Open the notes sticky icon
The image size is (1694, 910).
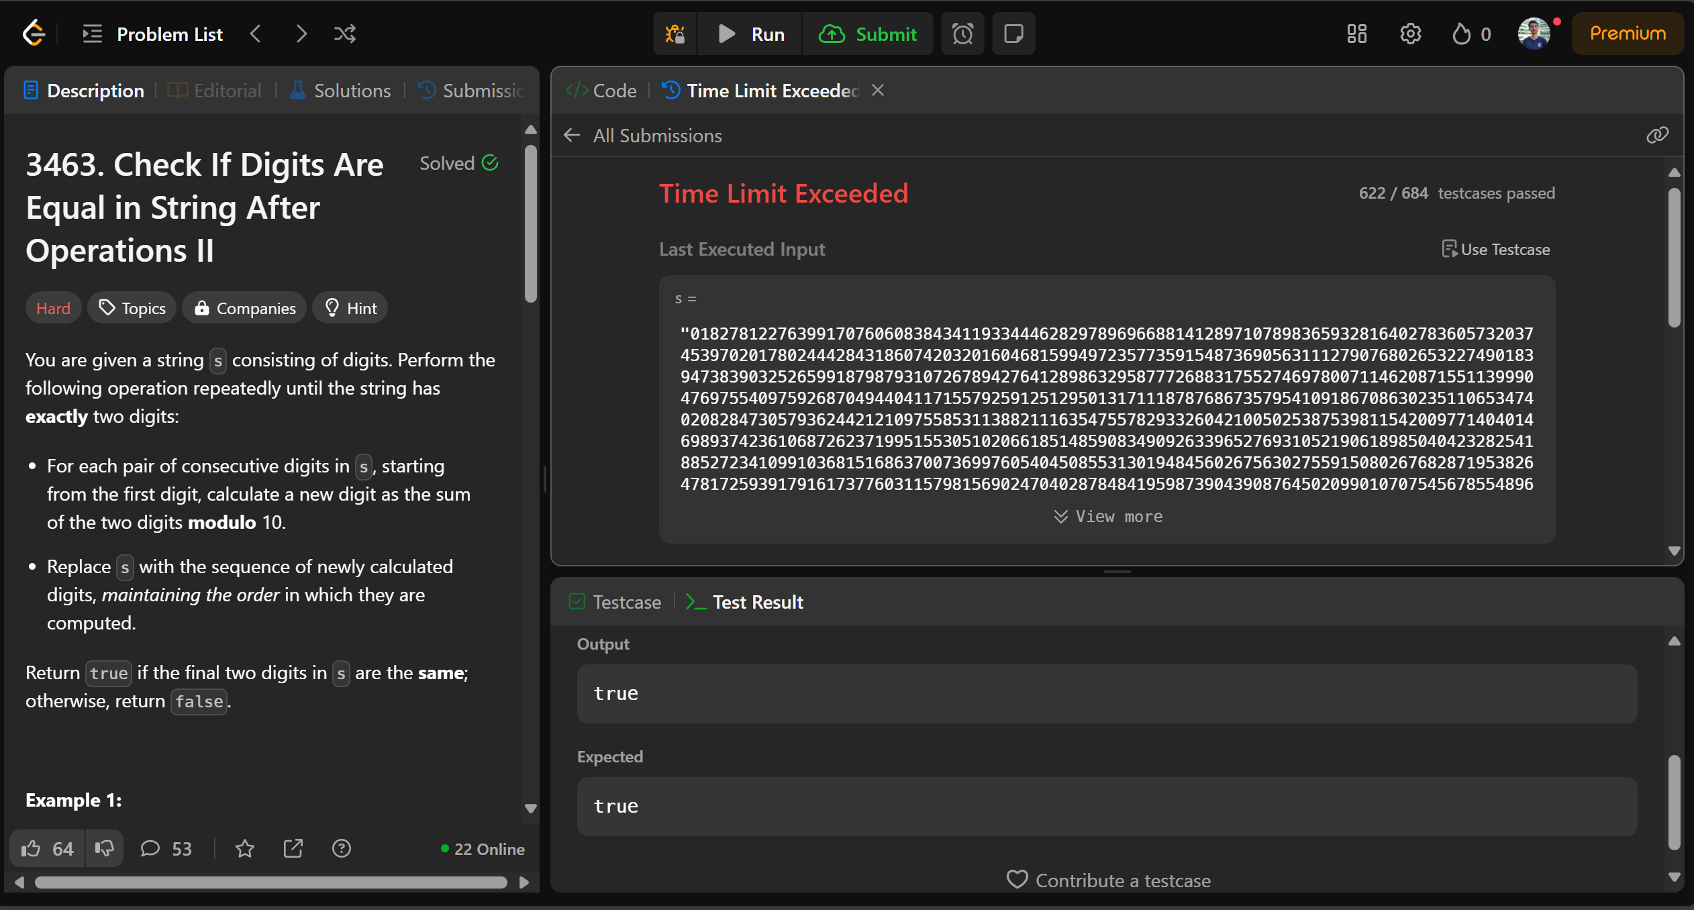[x=1013, y=34]
